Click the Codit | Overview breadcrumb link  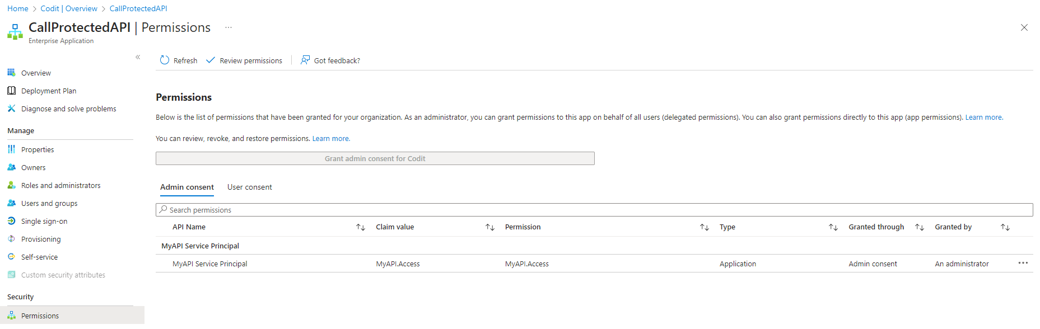pos(69,8)
